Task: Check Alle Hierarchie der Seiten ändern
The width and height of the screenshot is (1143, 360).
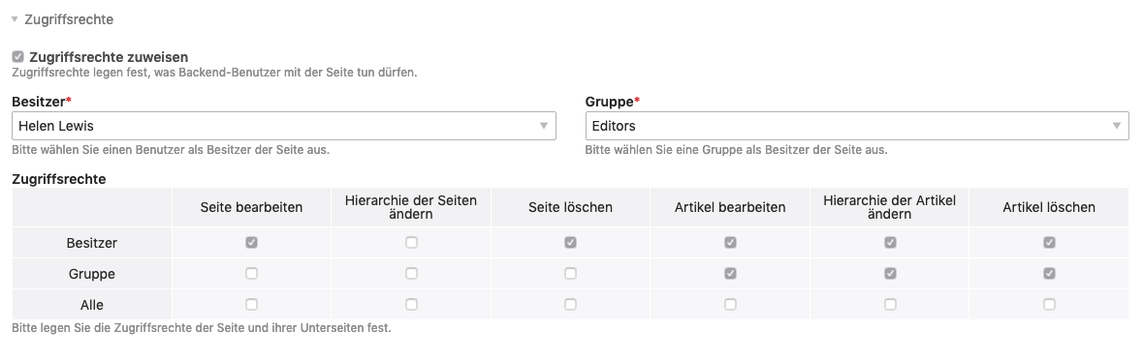Action: (411, 305)
